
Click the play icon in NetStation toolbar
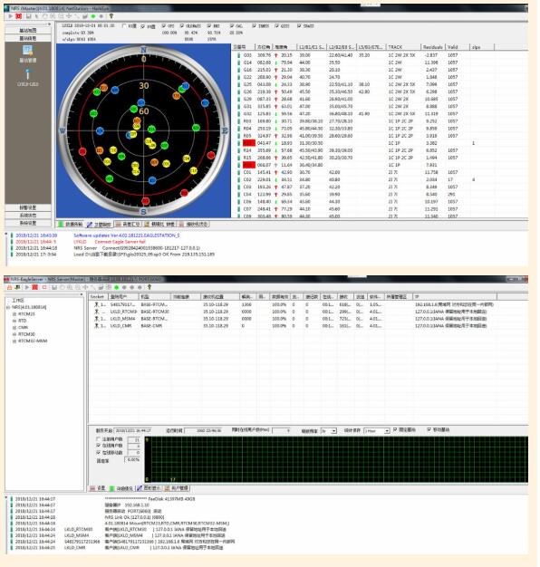pos(11,16)
